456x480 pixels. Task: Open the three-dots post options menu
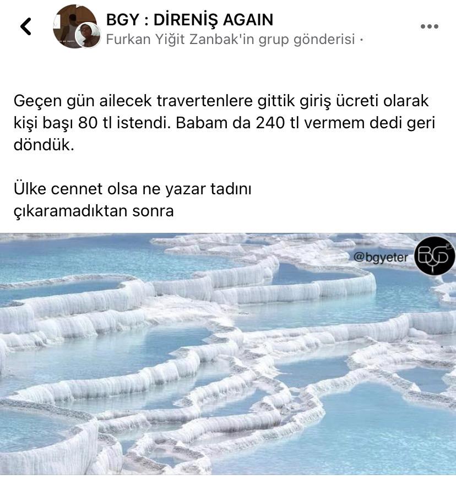(429, 26)
